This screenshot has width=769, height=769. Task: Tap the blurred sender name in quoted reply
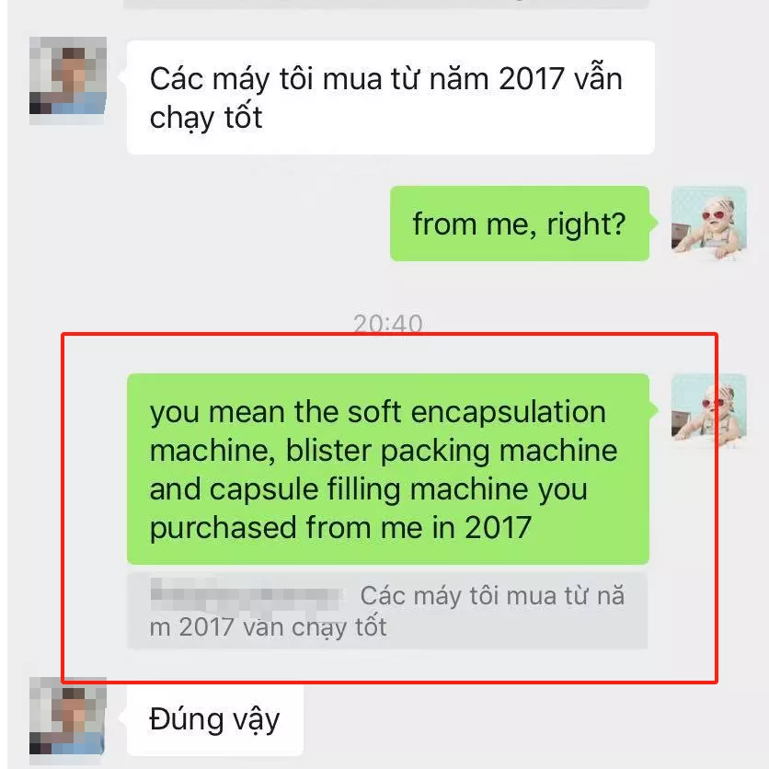(x=247, y=595)
